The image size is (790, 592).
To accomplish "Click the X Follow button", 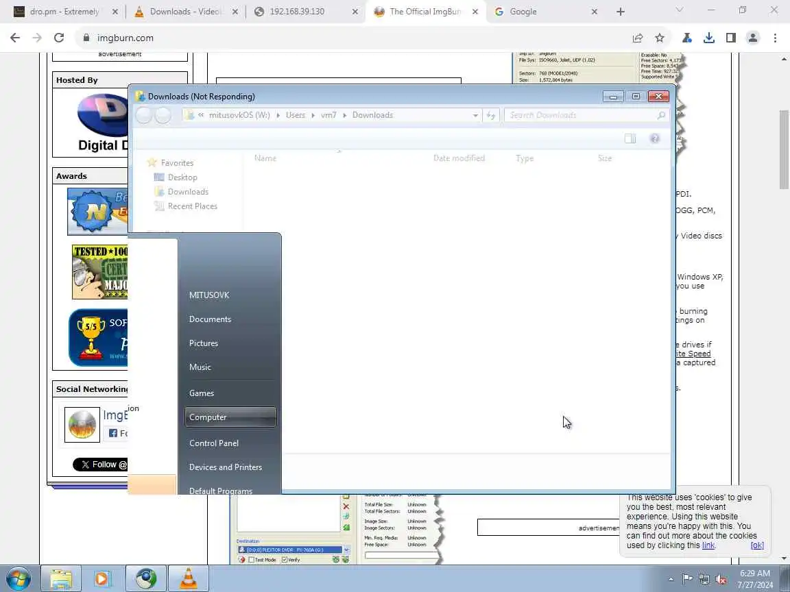I will 100,464.
